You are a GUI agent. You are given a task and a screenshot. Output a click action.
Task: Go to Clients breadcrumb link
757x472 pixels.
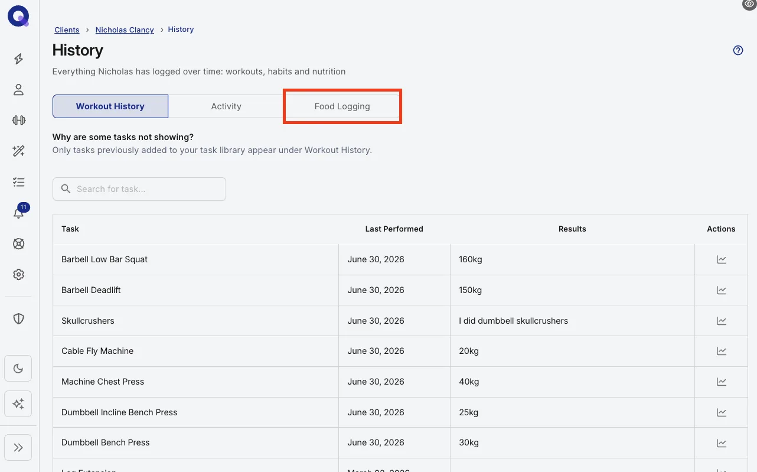click(67, 30)
